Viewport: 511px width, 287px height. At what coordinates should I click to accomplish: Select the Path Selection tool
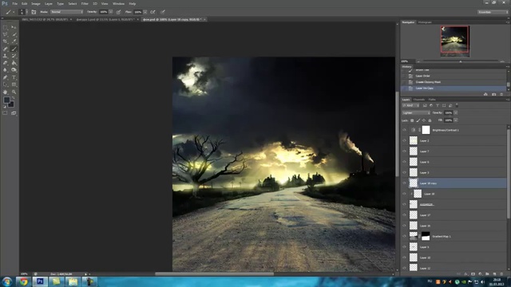pos(6,85)
